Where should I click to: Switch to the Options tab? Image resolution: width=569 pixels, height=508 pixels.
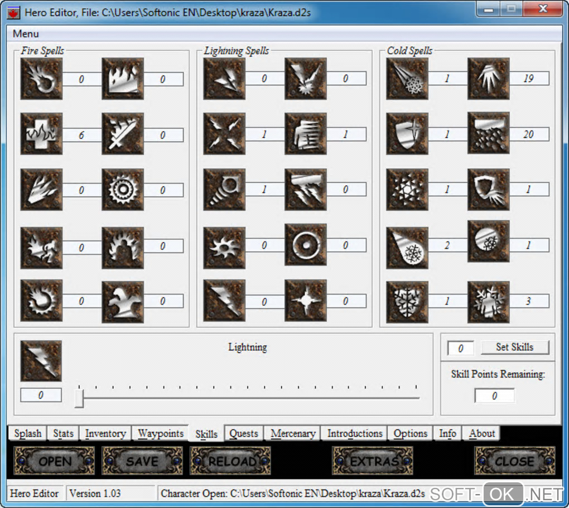(x=411, y=433)
